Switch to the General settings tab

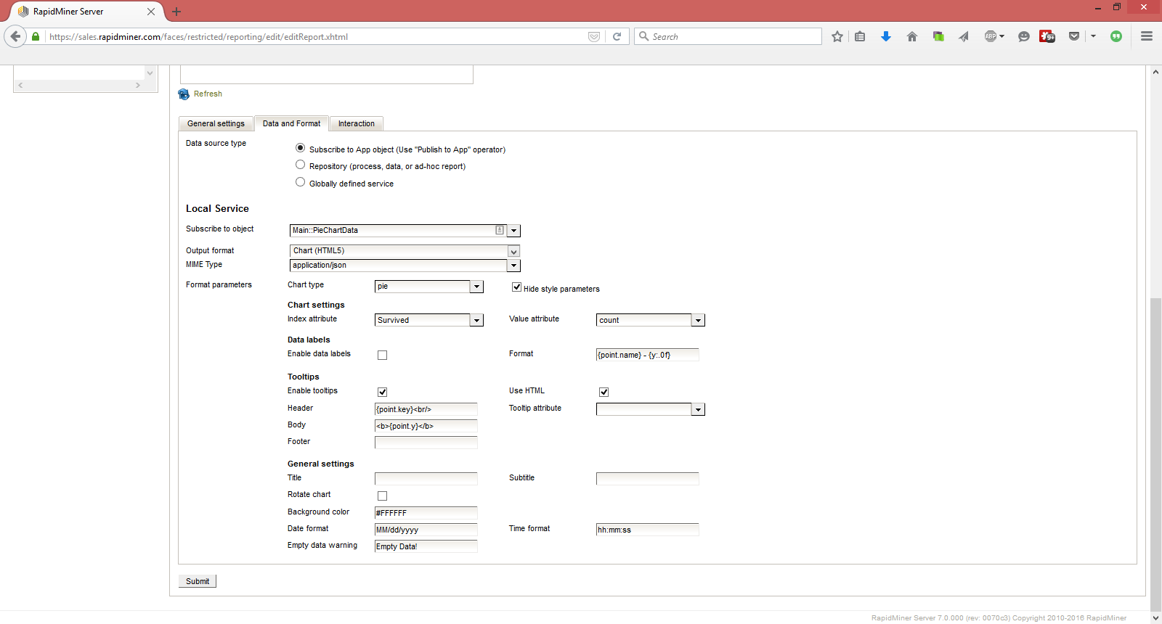[216, 124]
